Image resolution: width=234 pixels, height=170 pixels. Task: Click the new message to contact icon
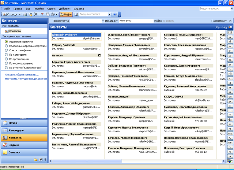pyautogui.click(x=48, y=14)
